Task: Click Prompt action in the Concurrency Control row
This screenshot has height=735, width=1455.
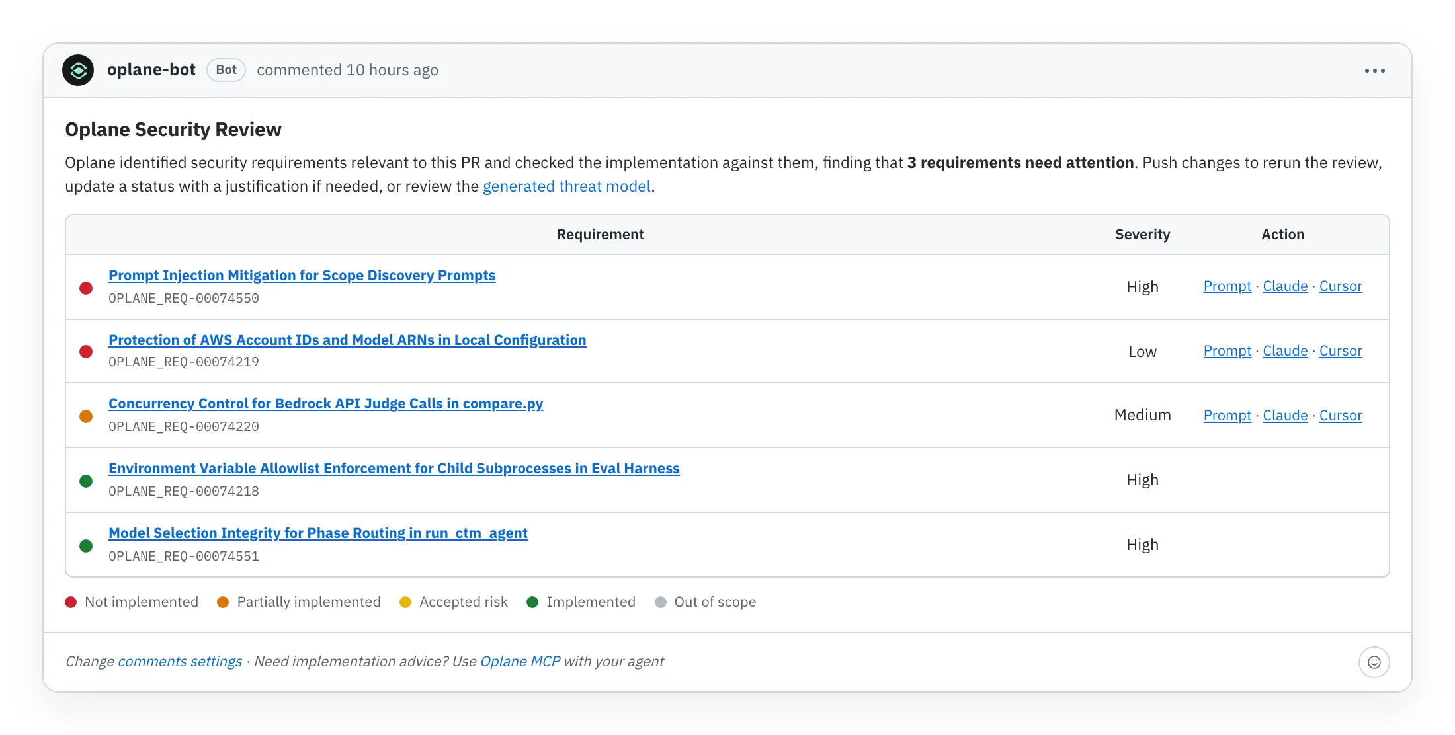Action: coord(1227,416)
